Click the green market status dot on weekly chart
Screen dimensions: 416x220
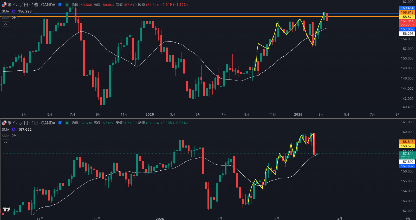pos(67,5)
